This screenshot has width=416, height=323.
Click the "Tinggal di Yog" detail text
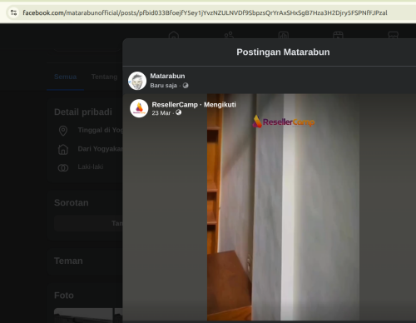(x=100, y=130)
